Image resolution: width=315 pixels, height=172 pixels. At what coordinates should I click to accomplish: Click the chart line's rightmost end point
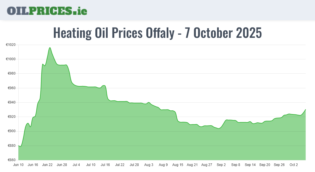click(x=306, y=110)
